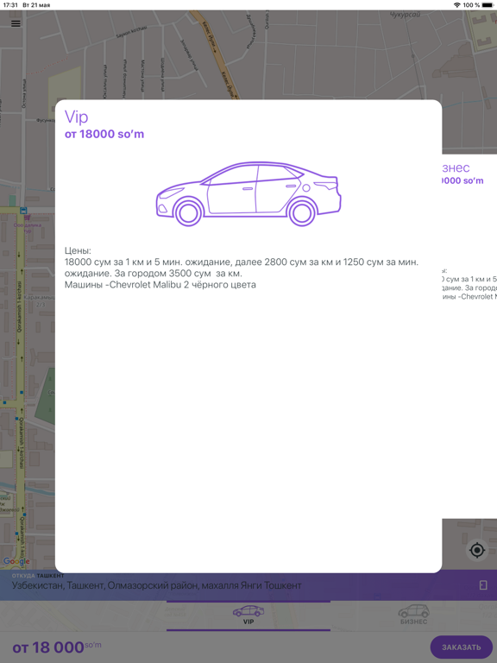Click the 17:31 clock in status bar
Image resolution: width=497 pixels, height=663 pixels.
[10, 5]
